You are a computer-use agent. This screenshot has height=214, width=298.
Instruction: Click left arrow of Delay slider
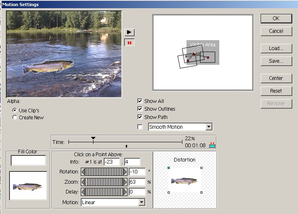[x=83, y=192]
